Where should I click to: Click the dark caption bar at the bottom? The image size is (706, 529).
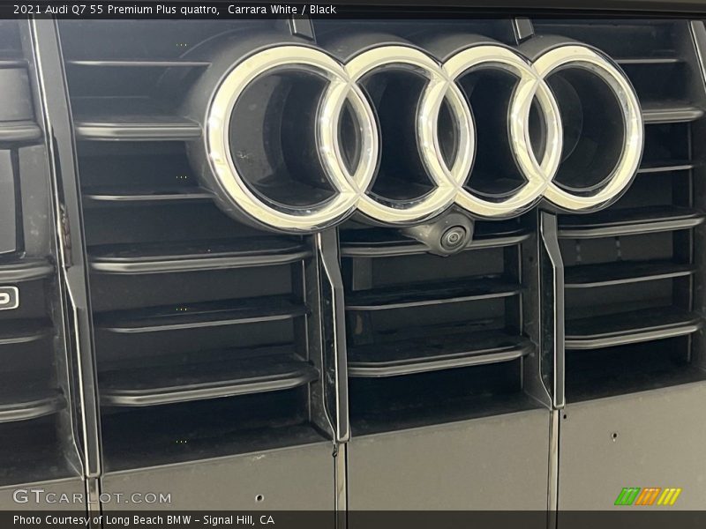[353, 519]
